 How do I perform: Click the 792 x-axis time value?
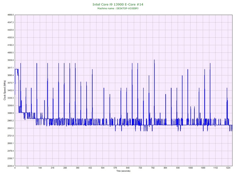[153, 168]
